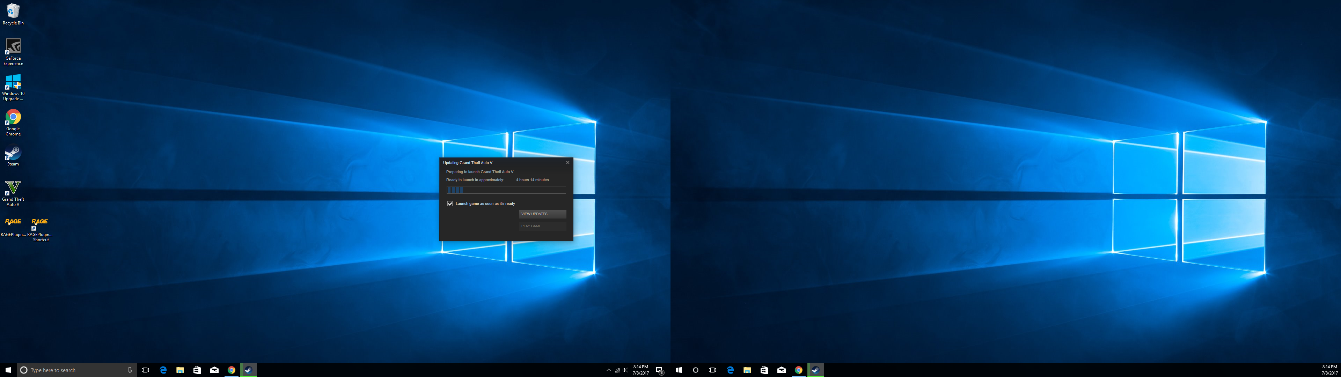
Task: Click the GTA V update progress bar
Action: click(x=505, y=190)
